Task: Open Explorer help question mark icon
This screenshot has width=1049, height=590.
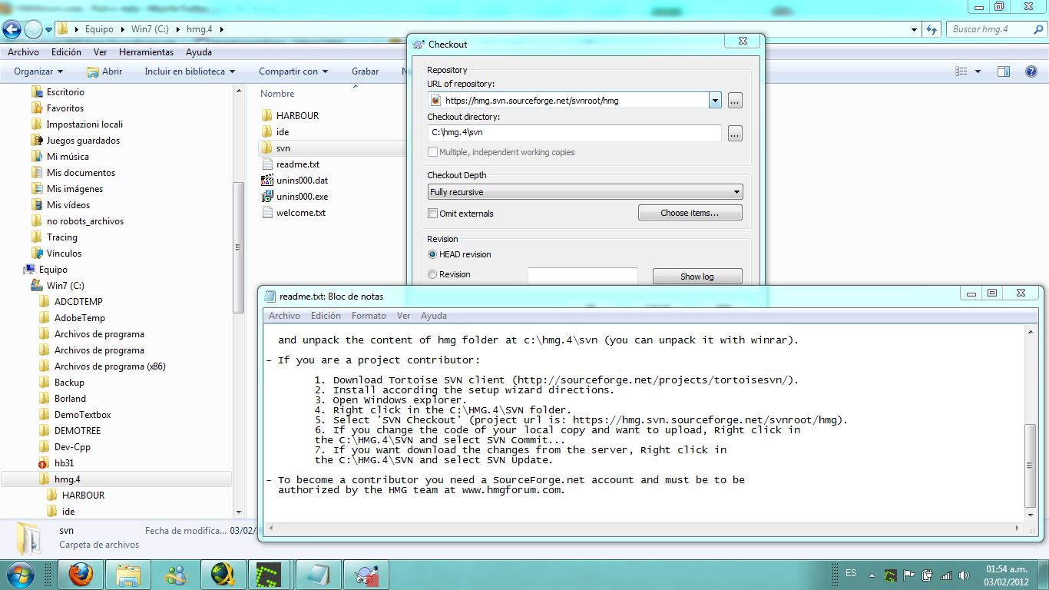Action: coord(1032,71)
